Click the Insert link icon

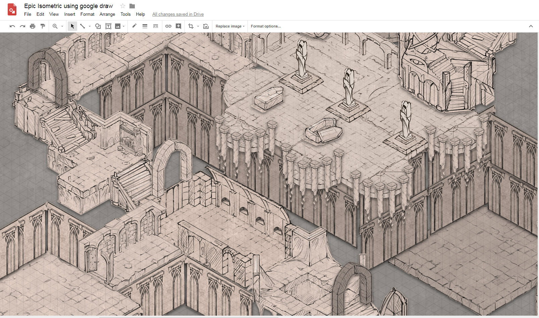(x=168, y=26)
